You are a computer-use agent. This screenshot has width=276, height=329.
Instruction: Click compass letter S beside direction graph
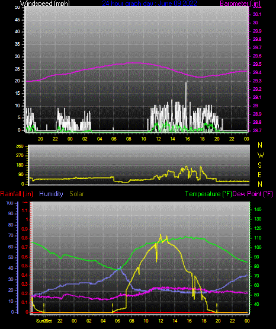(x=259, y=165)
